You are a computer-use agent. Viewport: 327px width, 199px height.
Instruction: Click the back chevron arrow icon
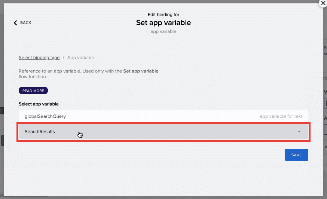point(15,23)
